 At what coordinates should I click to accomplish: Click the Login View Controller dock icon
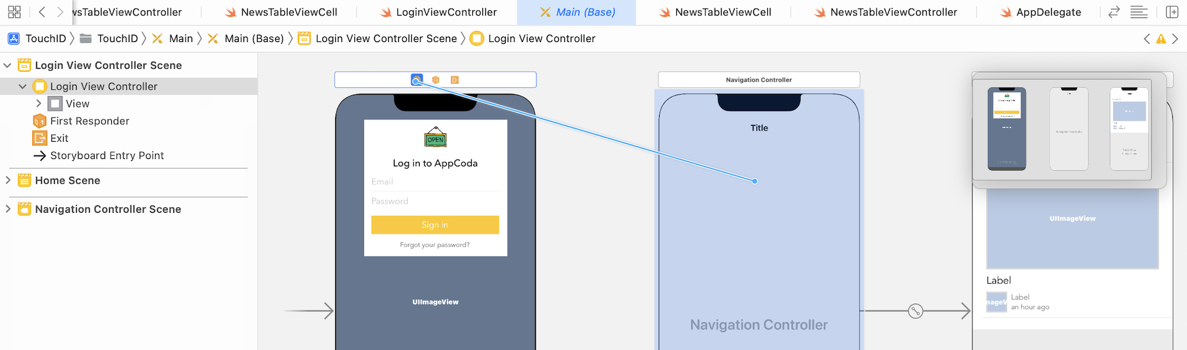tap(417, 80)
